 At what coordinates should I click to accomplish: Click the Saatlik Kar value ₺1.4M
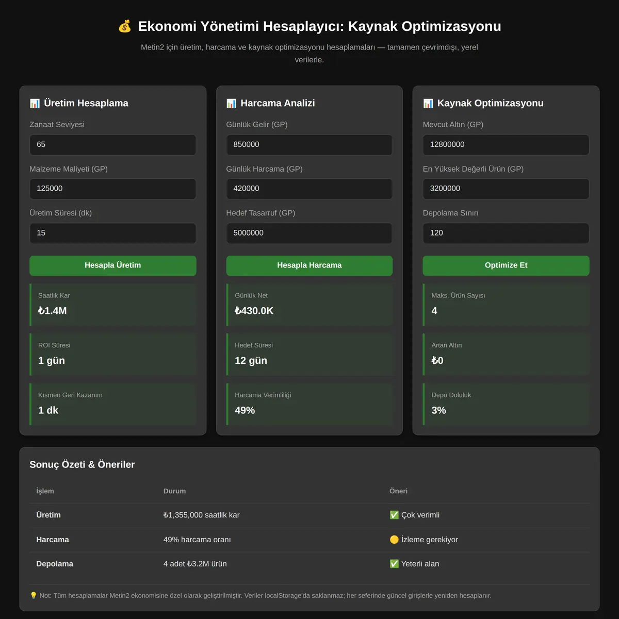53,311
